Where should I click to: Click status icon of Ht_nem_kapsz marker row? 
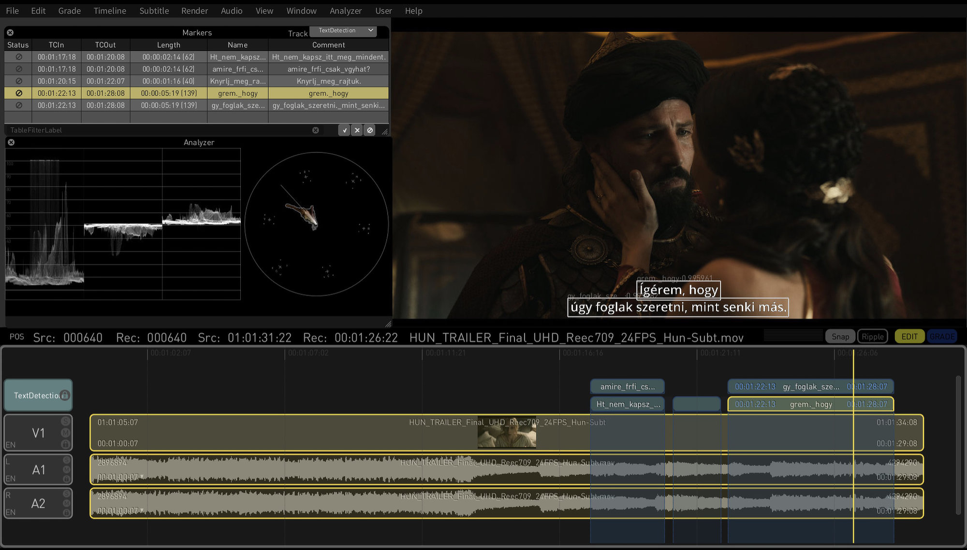[18, 57]
